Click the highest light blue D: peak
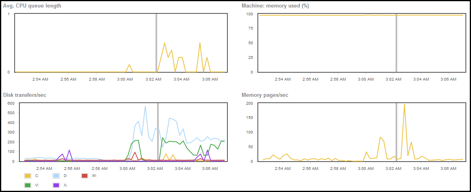This screenshot has height=192, width=471. [x=145, y=106]
